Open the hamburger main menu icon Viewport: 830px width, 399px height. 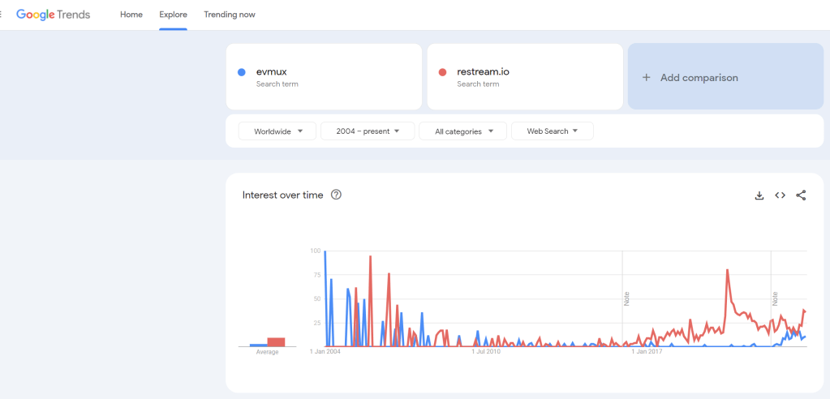click(1, 15)
